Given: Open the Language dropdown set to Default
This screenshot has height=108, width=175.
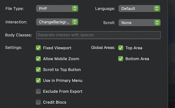Looking at the screenshot, I should tap(139, 9).
